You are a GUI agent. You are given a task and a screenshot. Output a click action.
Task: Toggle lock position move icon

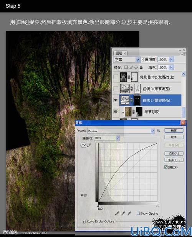[x=136, y=67]
